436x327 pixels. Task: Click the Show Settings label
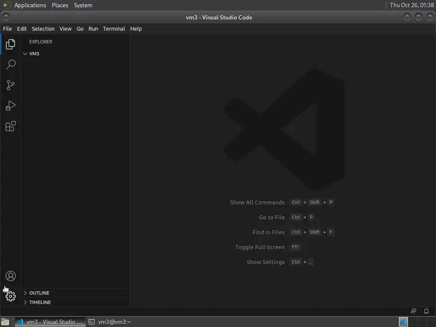point(266,262)
